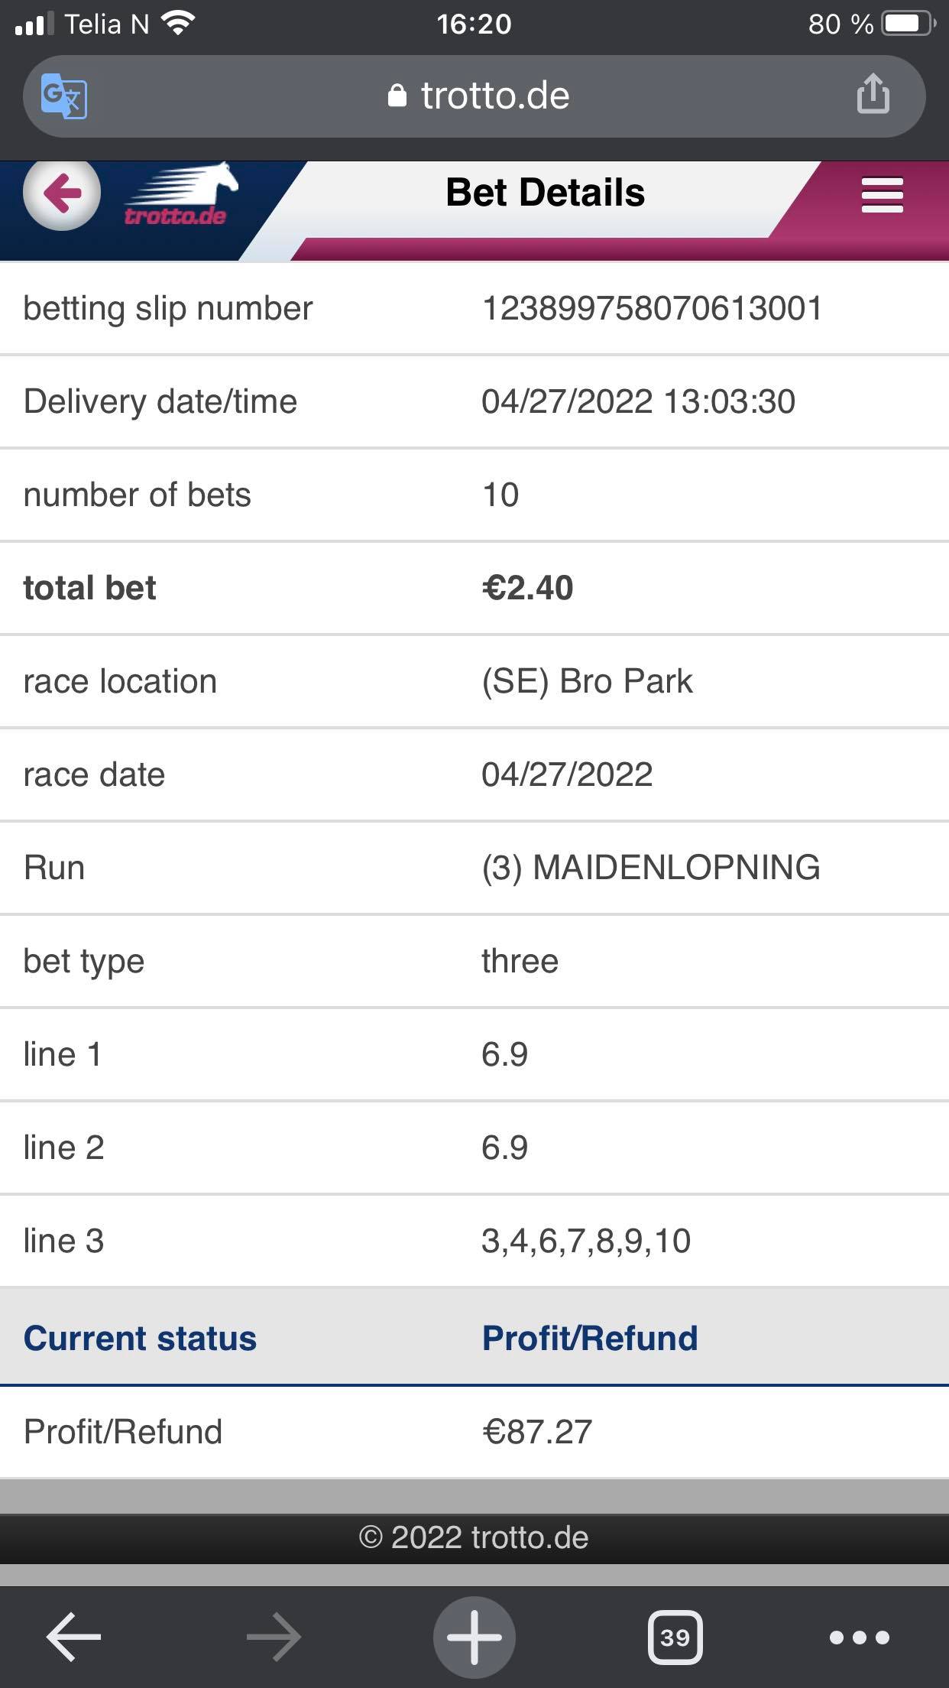Open browser three-dot more menu

tap(860, 1637)
